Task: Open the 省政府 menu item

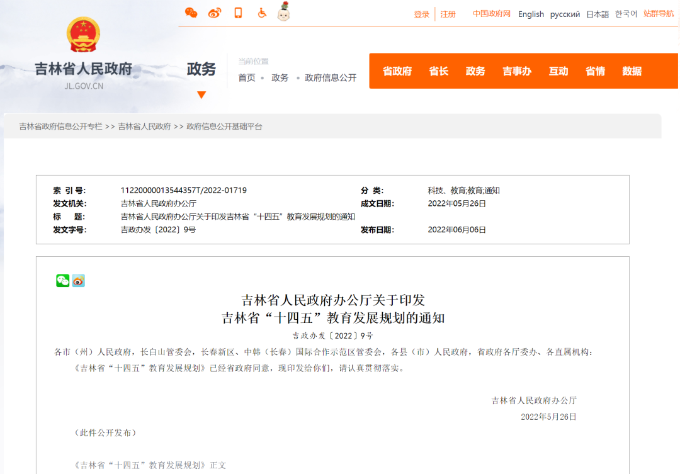Action: tap(397, 71)
